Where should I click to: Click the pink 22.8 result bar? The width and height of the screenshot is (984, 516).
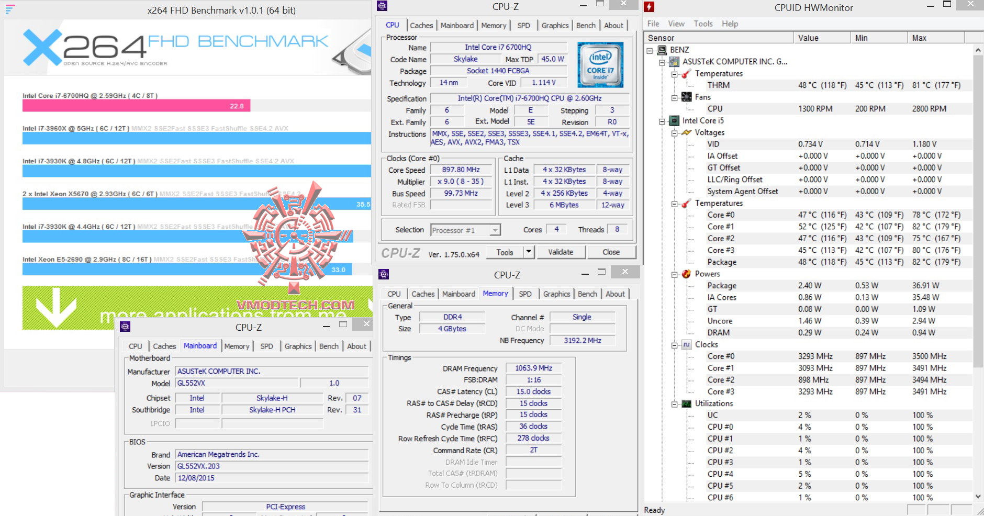(x=136, y=106)
